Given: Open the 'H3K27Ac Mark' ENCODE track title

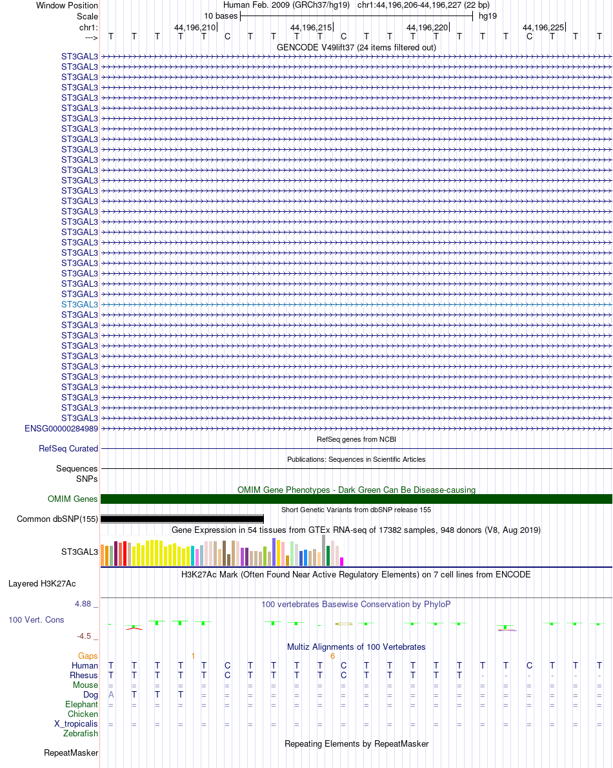Looking at the screenshot, I should [356, 574].
